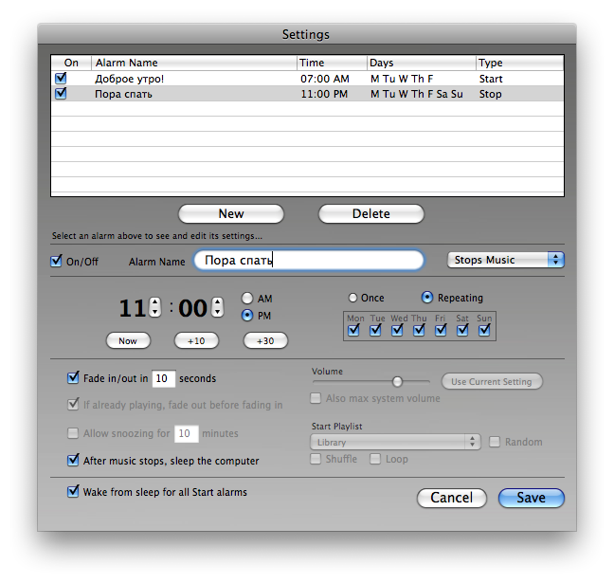This screenshot has width=614, height=583.
Task: Disable the On/Off checkbox
Action: pos(57,261)
